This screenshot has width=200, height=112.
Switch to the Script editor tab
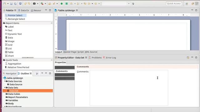click(81, 52)
